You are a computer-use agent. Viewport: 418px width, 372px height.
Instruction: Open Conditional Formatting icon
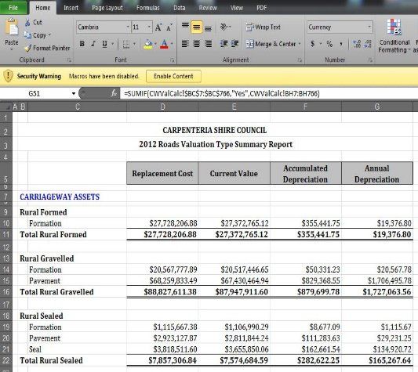click(x=394, y=27)
